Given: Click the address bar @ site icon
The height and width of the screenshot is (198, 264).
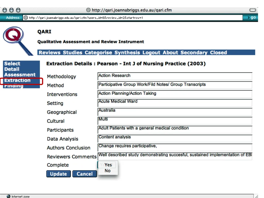Looking at the screenshot, I should [x=26, y=18].
